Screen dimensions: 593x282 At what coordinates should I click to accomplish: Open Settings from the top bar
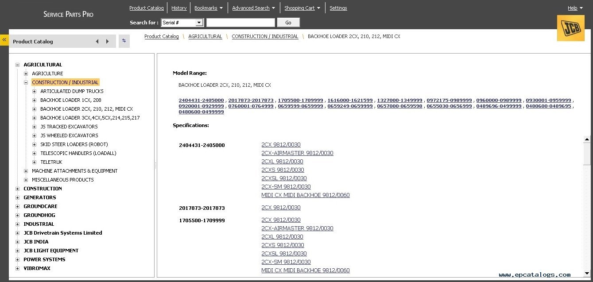tap(338, 8)
